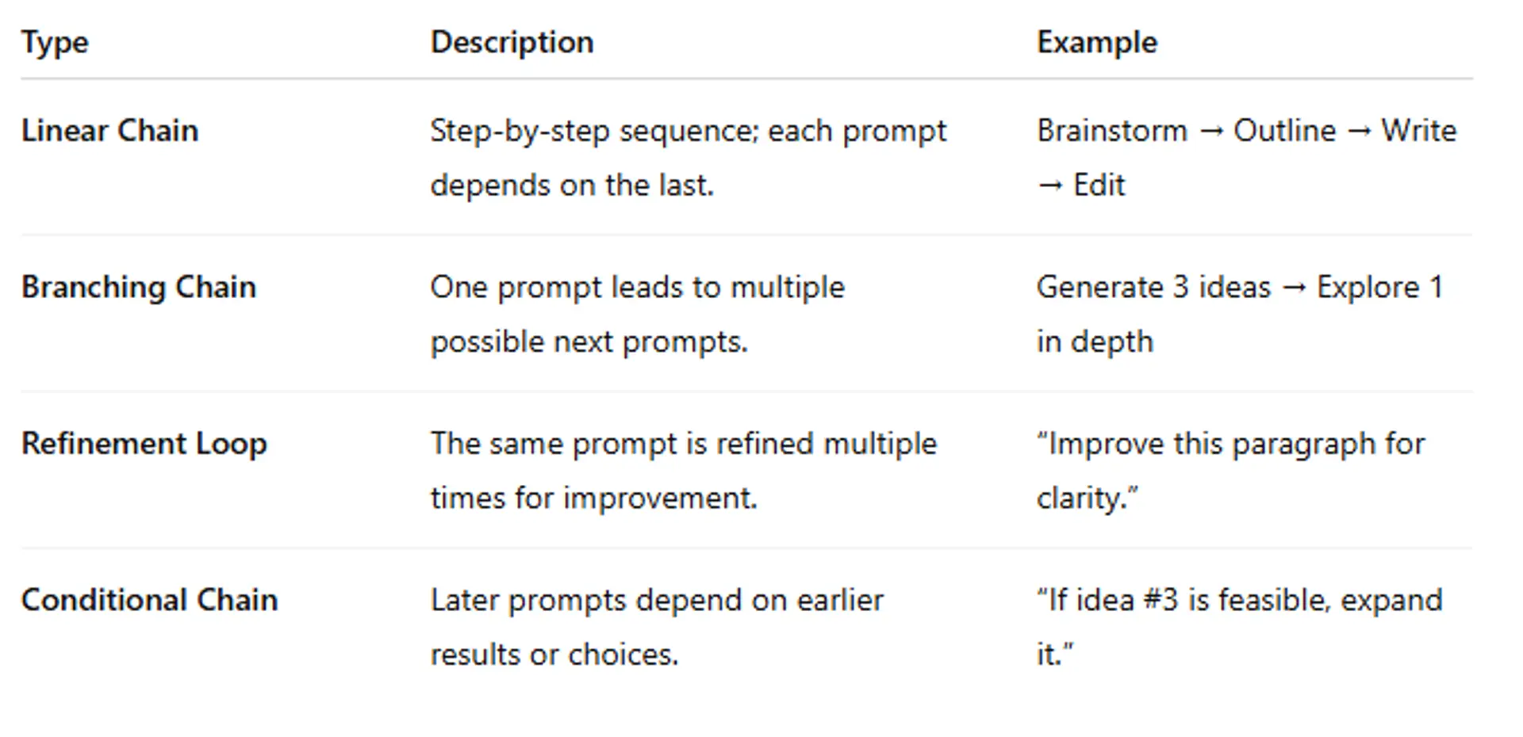Viewport: 1523px width, 737px height.
Task: Click the Example column header
Action: (x=1097, y=42)
